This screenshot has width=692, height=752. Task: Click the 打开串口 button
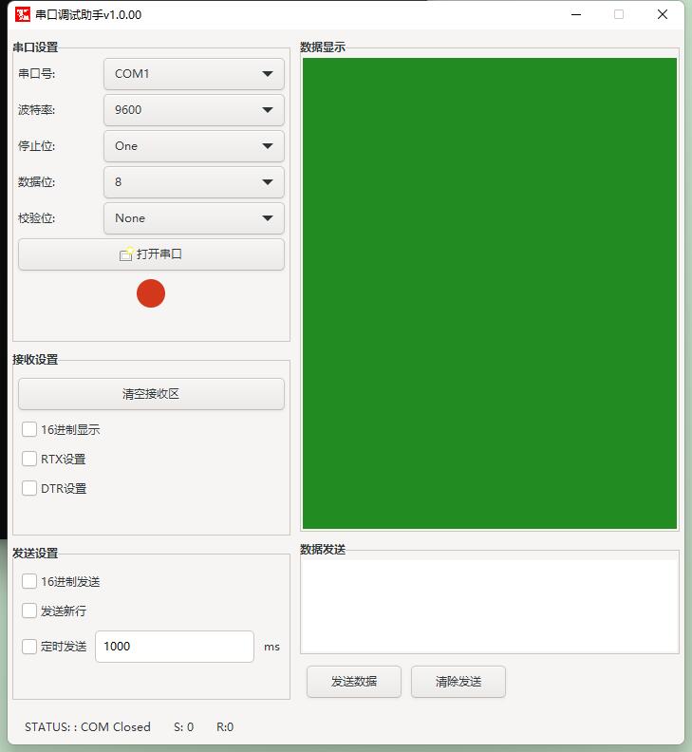click(x=151, y=254)
